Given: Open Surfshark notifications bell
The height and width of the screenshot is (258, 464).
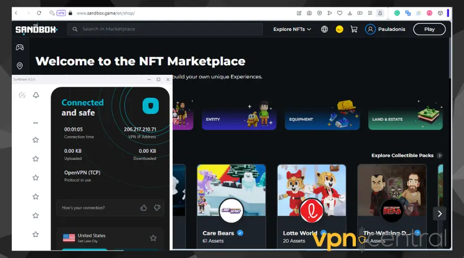Looking at the screenshot, I should click(36, 95).
